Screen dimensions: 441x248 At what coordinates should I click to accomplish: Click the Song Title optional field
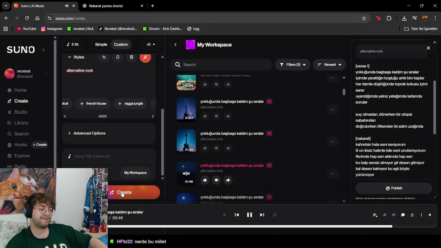point(109,156)
